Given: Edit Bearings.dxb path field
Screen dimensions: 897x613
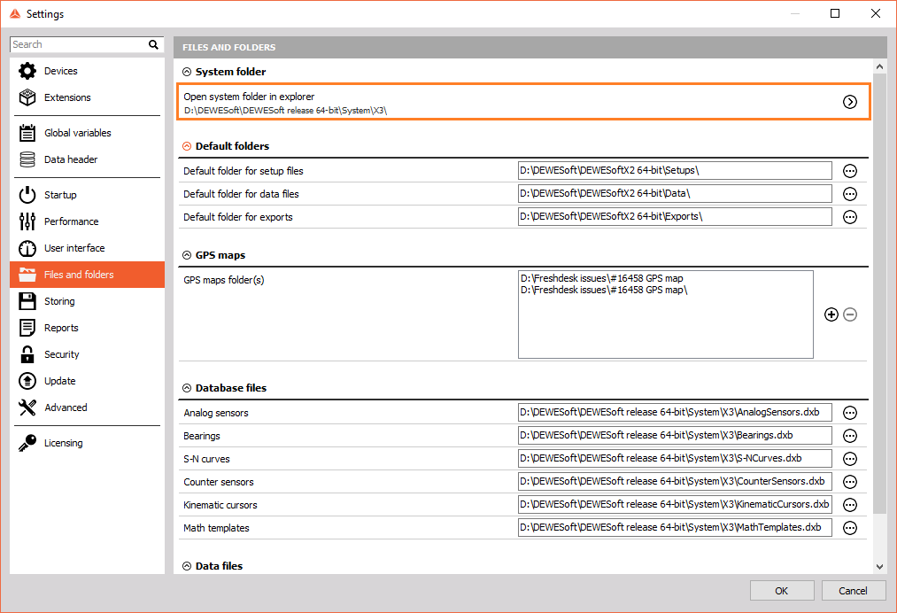Looking at the screenshot, I should tap(675, 435).
